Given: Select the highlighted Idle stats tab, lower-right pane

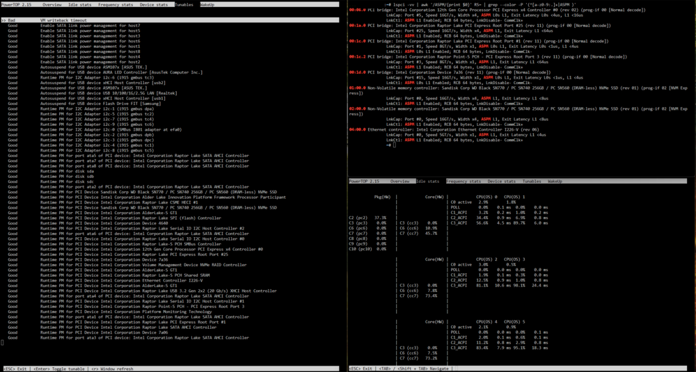Looking at the screenshot, I should (x=428, y=181).
